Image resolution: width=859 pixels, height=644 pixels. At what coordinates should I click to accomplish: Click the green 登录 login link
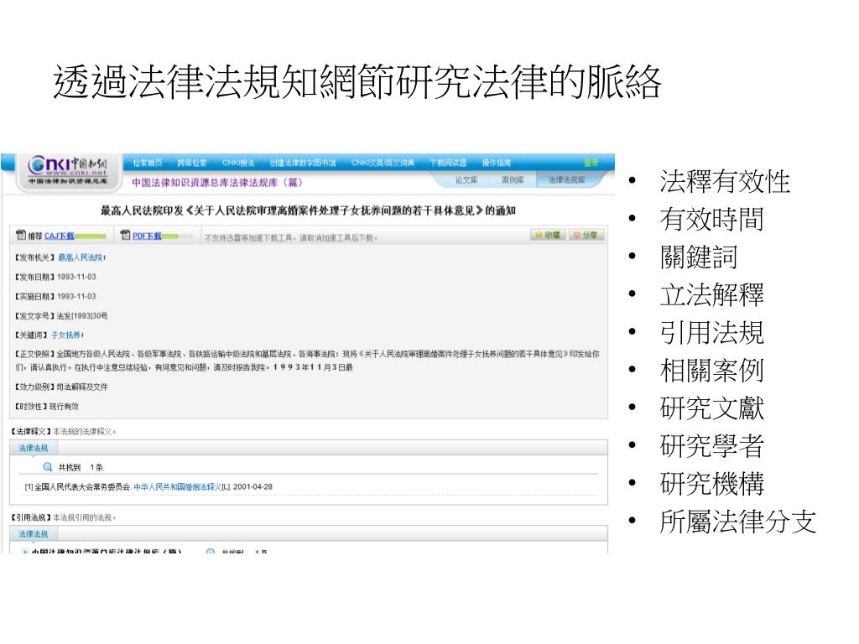click(x=591, y=163)
